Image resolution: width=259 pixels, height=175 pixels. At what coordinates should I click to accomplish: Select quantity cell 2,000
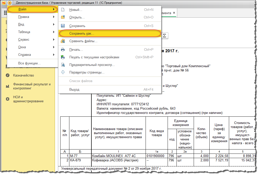202,160
